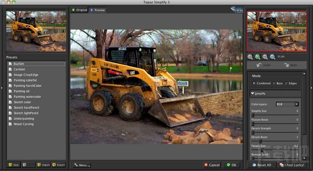
Task: Click the Sketch lightPencil preset document icon
Action: (10, 113)
